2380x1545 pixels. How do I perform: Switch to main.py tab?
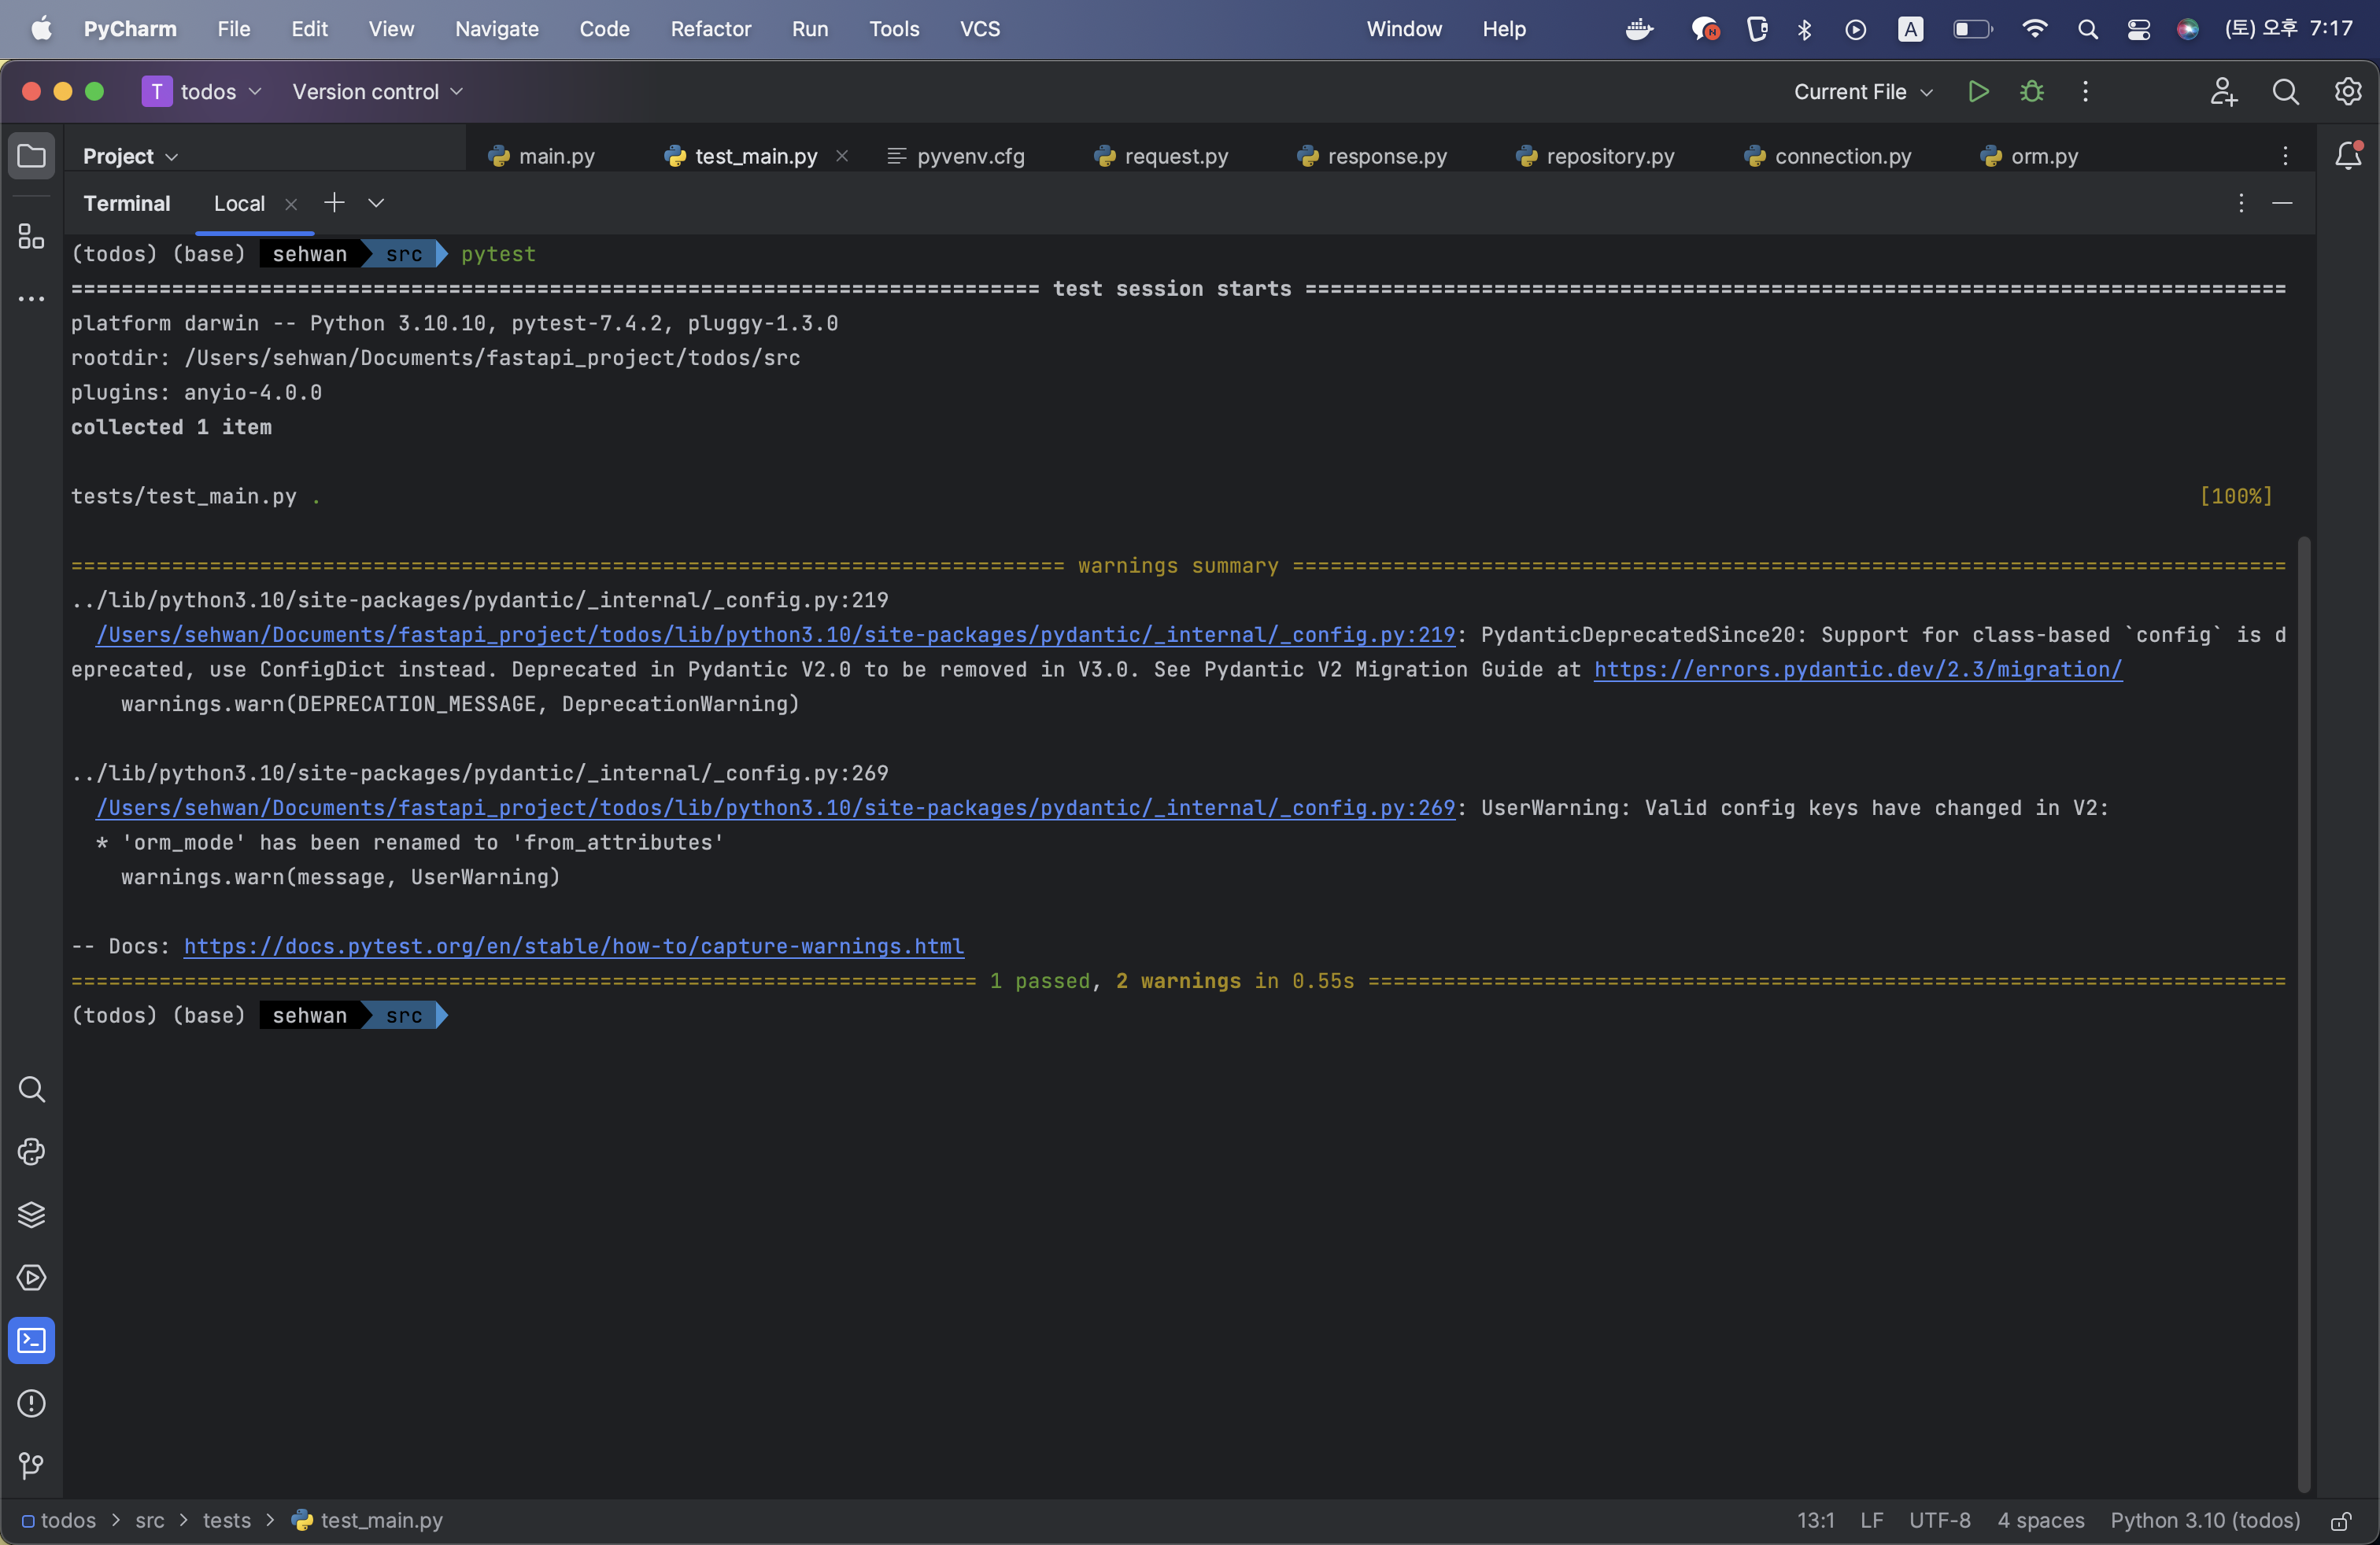pos(541,156)
